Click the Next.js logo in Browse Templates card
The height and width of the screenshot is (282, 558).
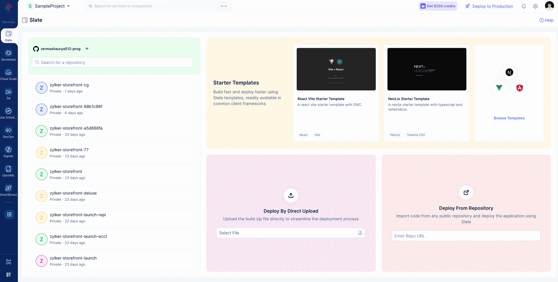click(x=509, y=72)
